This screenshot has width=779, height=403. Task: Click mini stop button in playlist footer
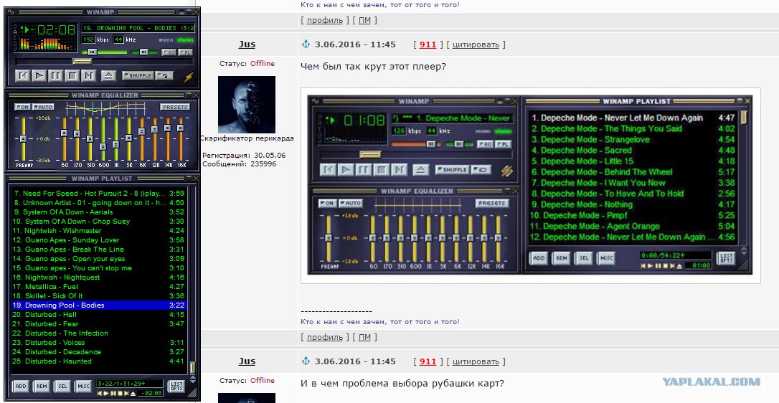click(x=119, y=394)
